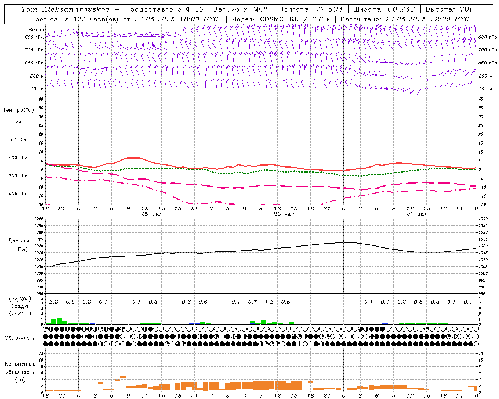Click the Облачность cloudiness label
The image size is (499, 399).
point(20,338)
